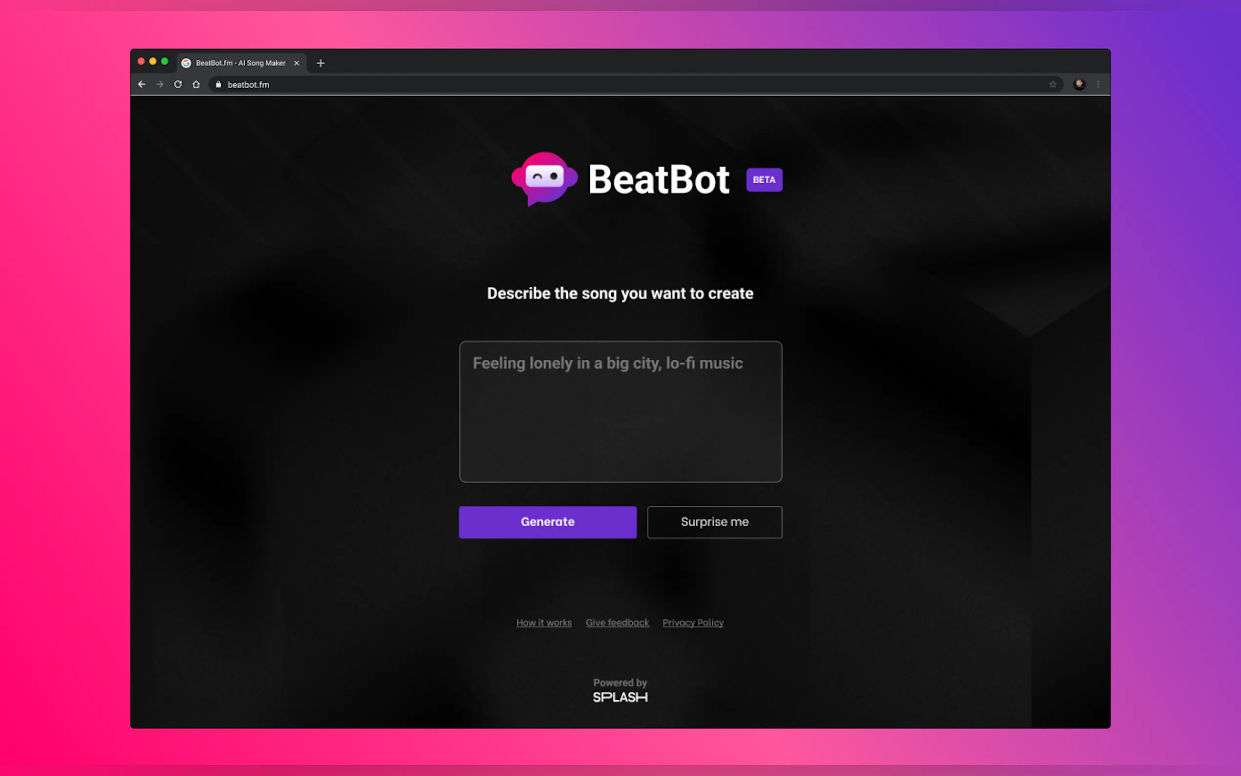Open the profile avatar in the toolbar
The image size is (1241, 776).
tap(1079, 84)
